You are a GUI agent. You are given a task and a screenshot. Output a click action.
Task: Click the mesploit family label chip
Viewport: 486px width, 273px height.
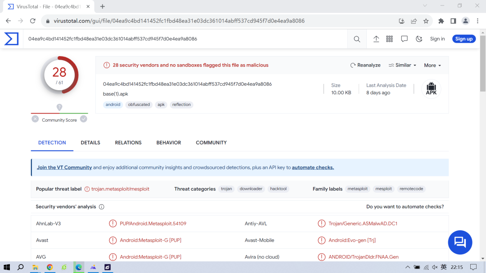[x=383, y=189]
